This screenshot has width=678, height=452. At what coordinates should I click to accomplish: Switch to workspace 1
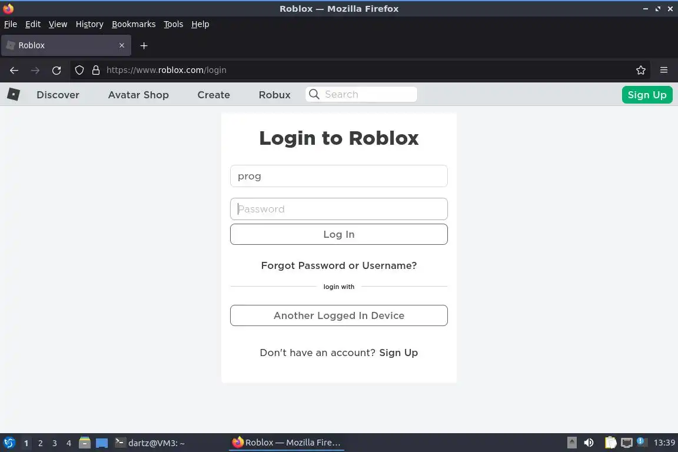(x=26, y=443)
